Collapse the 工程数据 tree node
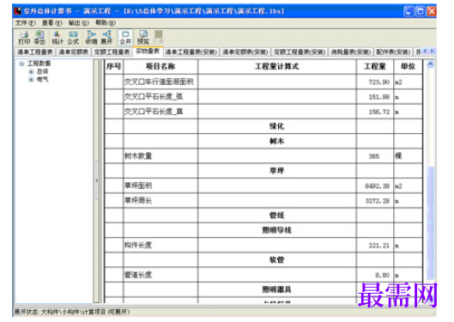Screen dimensions: 454x322 coord(21,64)
